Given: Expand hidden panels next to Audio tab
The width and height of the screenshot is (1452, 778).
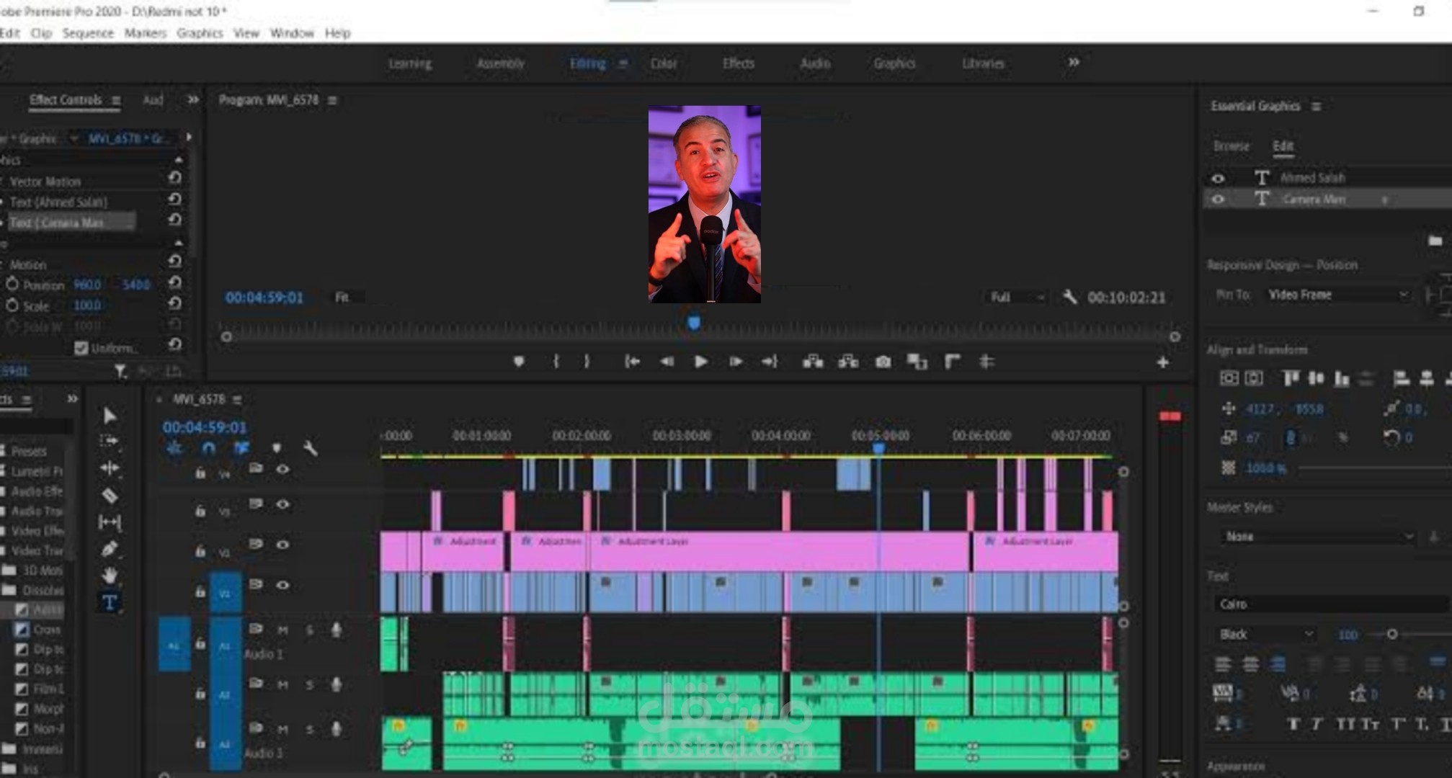Looking at the screenshot, I should tap(192, 99).
